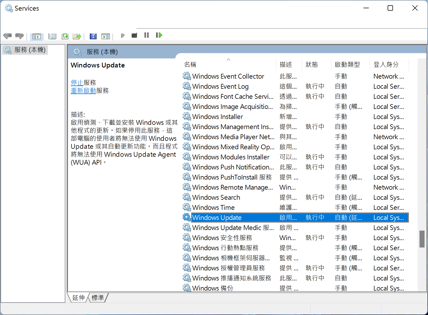This screenshot has width=428, height=315.
Task: Click gear icon of Windows Search
Action: pos(187,197)
